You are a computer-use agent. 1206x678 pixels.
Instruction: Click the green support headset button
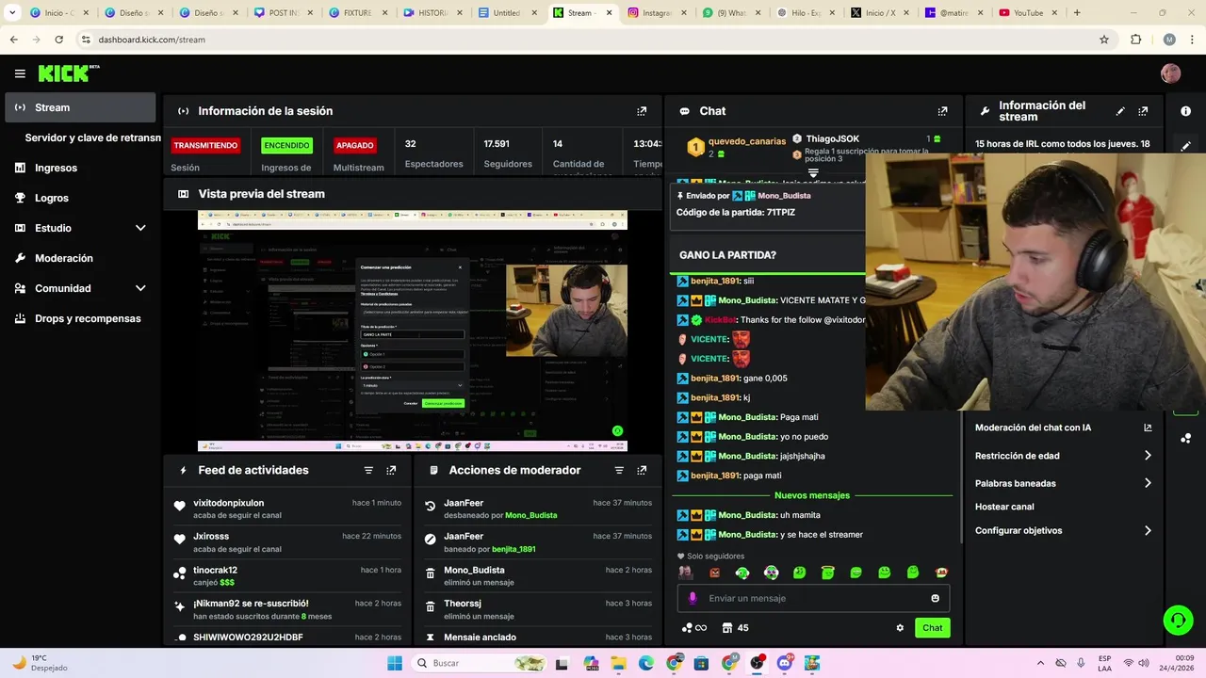[x=1178, y=620]
